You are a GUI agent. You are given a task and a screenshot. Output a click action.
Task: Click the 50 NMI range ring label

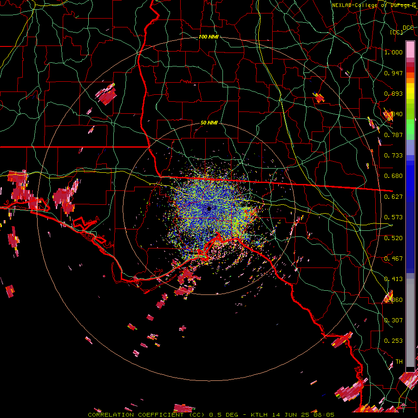click(x=209, y=123)
